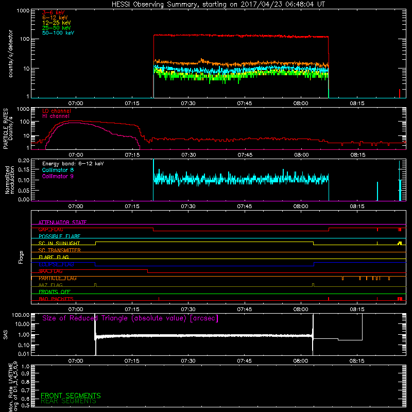The height and width of the screenshot is (412, 412).
Task: Click the 0.9 tick label on livetime axis
Action: pos(25,373)
